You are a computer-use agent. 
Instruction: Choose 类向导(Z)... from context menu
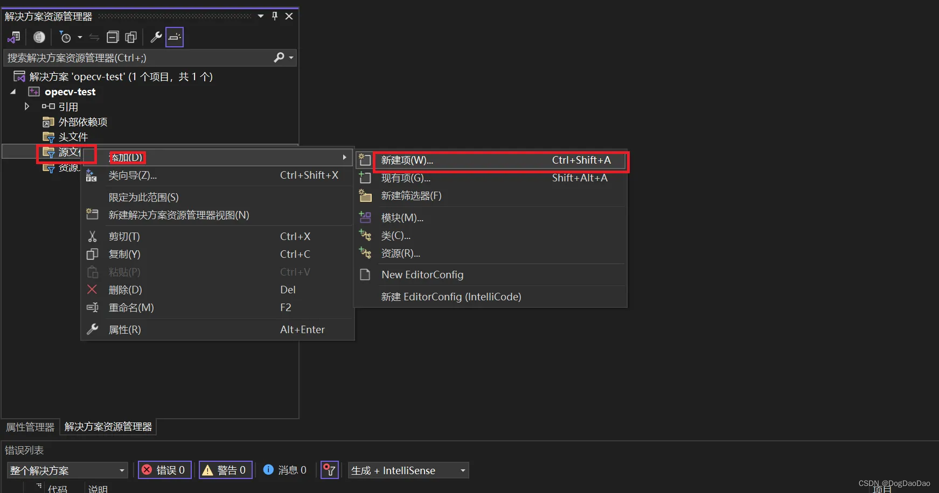pos(217,175)
